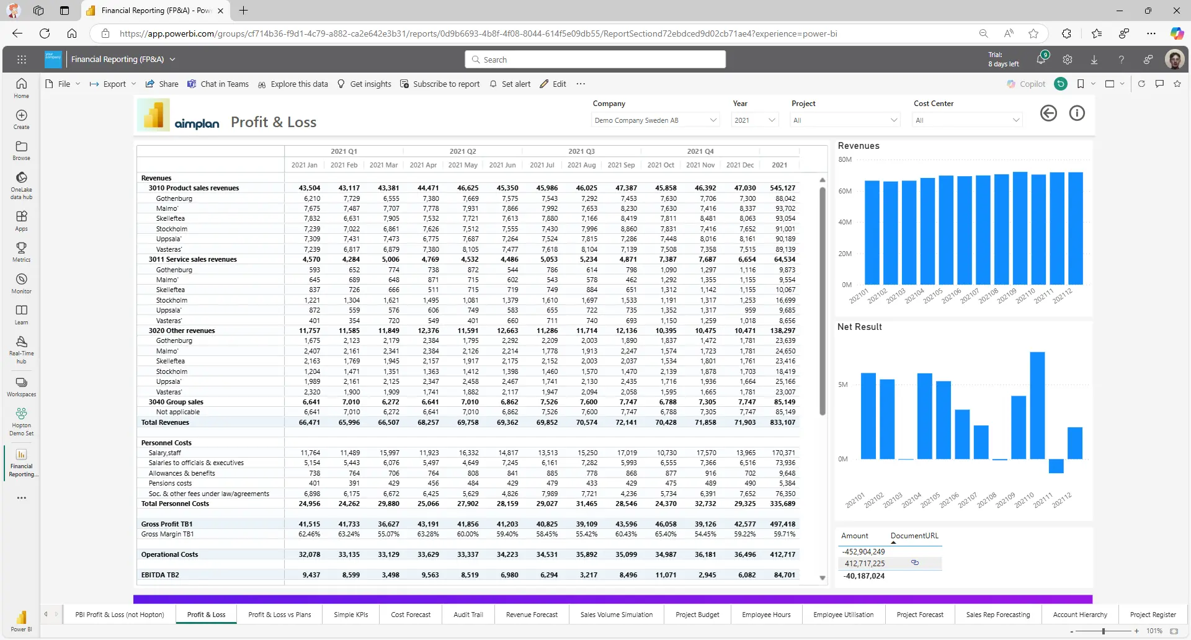Open the Cost Center filter dropdown
This screenshot has height=640, width=1191.
click(x=967, y=120)
